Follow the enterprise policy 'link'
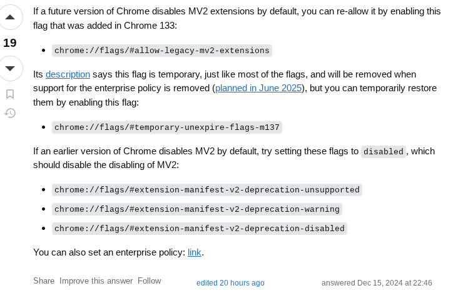Screen dimensions: 453x293 195,252
